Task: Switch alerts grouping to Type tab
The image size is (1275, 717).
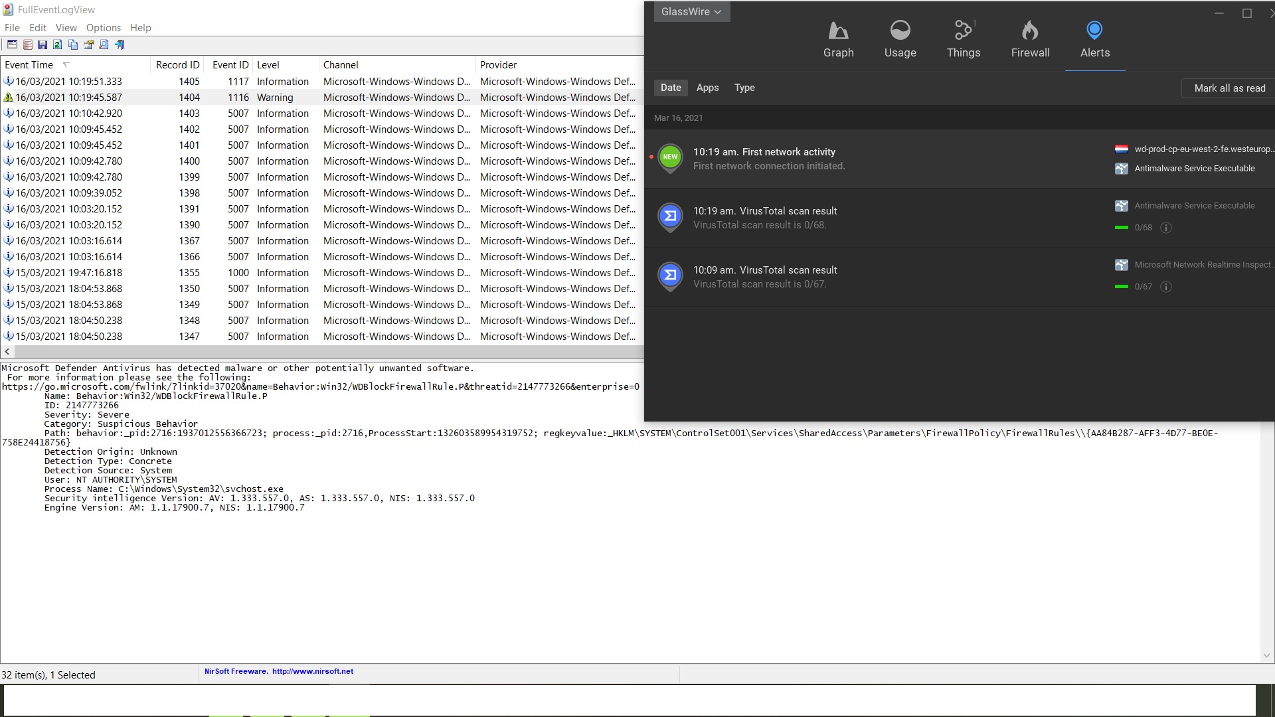Action: point(744,88)
